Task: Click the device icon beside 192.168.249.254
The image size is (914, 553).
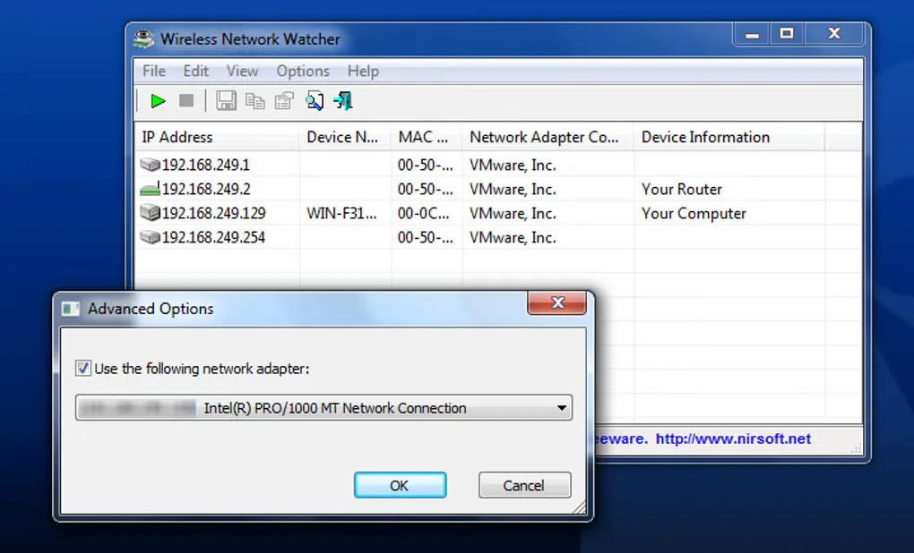Action: 150,237
